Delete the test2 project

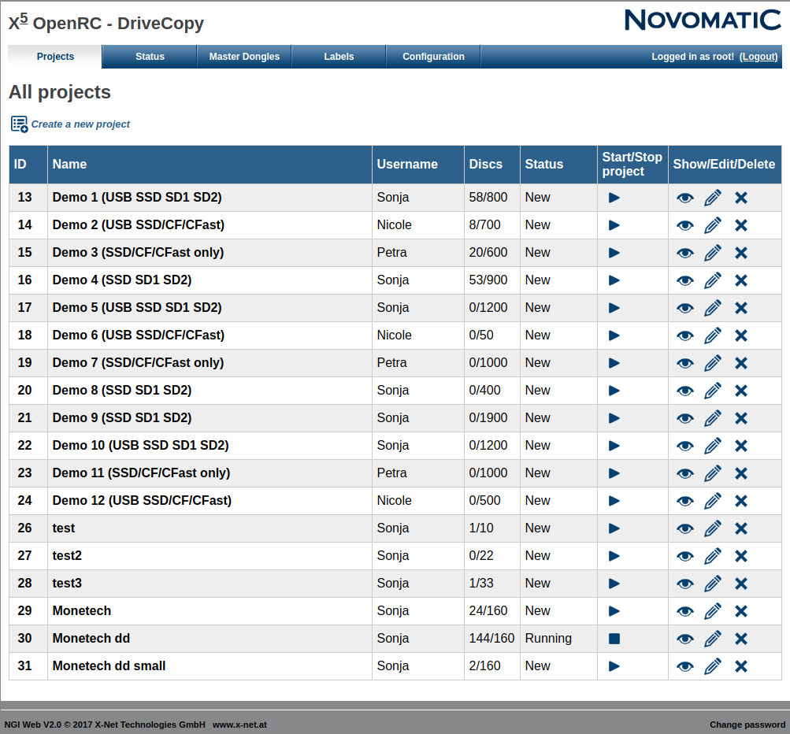(741, 556)
